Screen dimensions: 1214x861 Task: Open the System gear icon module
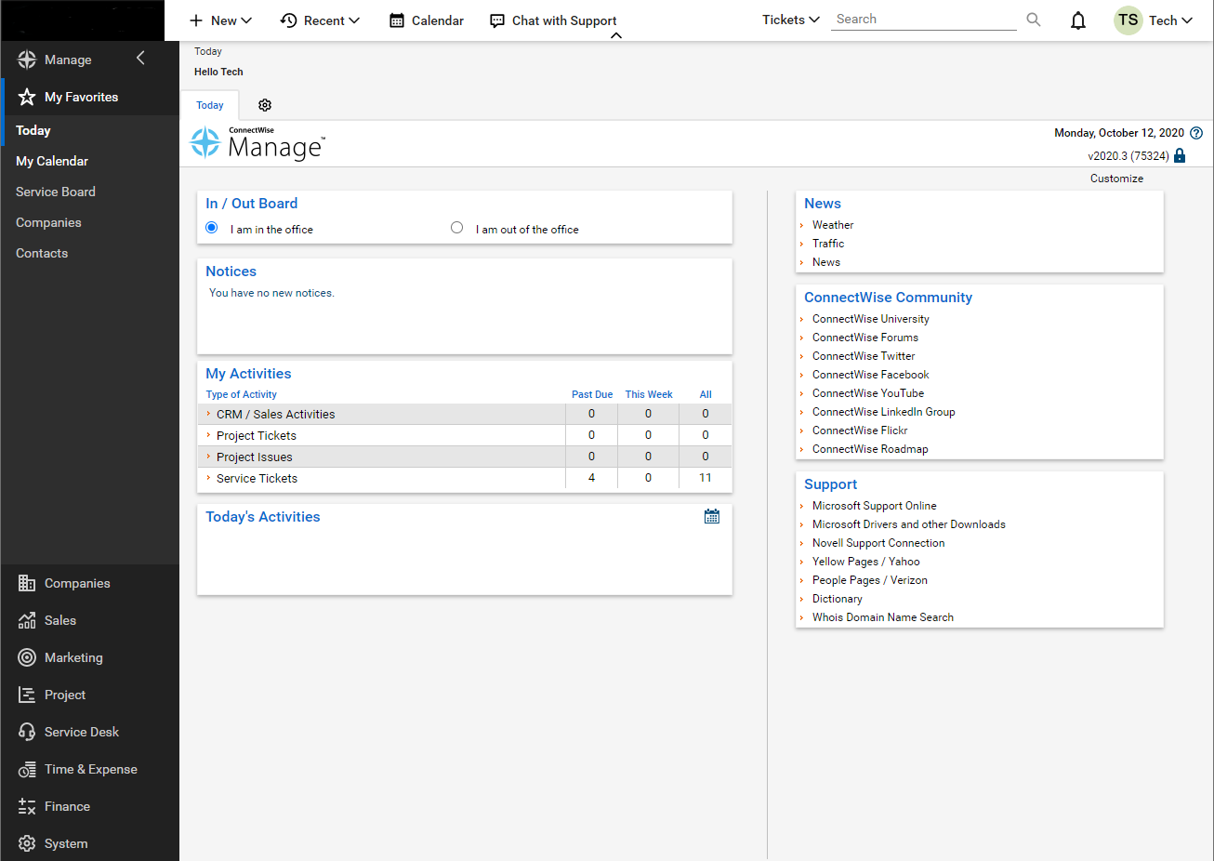pos(27,843)
